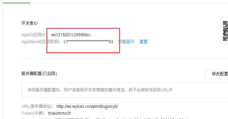The height and width of the screenshot is (119, 228).
Task: Show the full AppSecret via 完整显示
Action: point(126,42)
